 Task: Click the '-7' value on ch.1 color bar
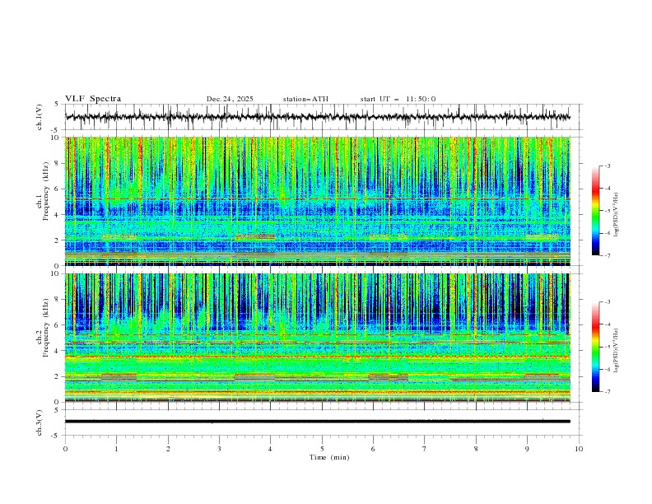coord(607,255)
